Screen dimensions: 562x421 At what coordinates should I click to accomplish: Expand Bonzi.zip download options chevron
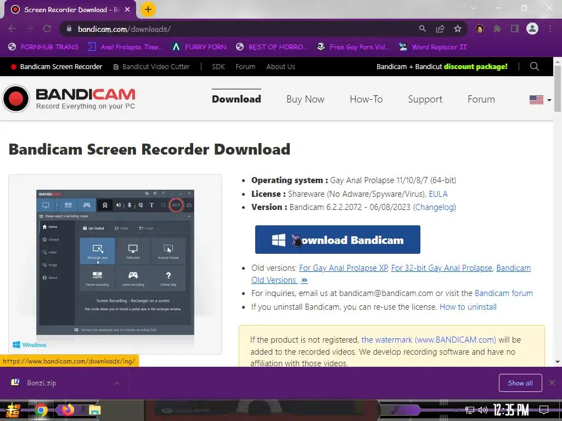(x=117, y=383)
